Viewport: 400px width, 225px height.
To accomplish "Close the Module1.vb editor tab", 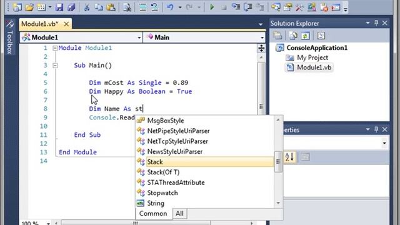I will click(66, 24).
